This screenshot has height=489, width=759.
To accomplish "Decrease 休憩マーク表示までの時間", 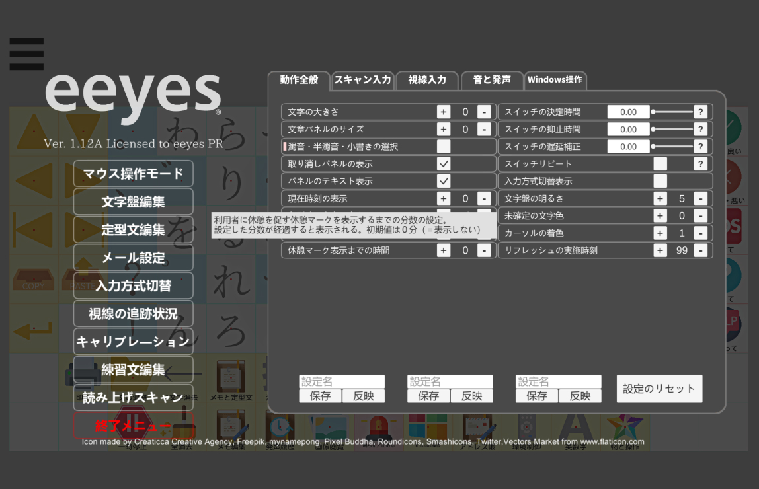I will pyautogui.click(x=484, y=250).
